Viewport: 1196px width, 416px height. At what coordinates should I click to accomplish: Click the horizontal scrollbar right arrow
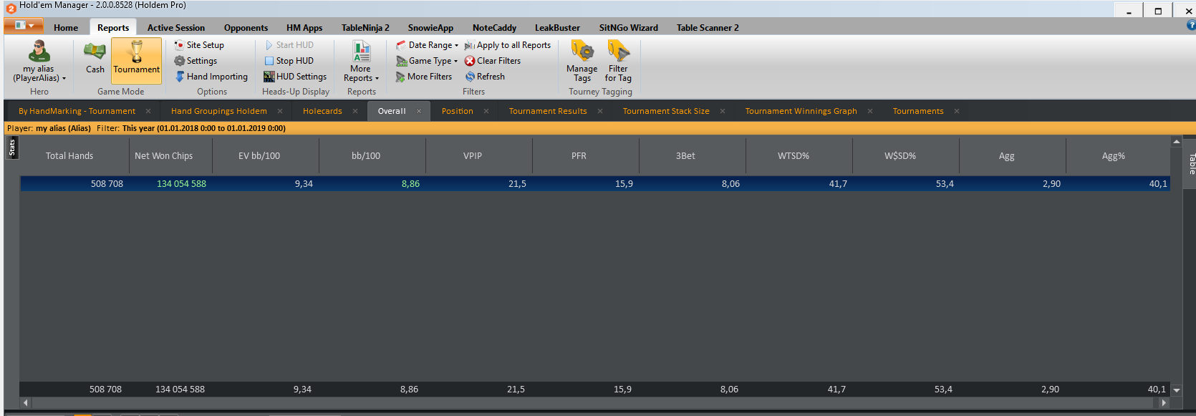[x=1164, y=403]
